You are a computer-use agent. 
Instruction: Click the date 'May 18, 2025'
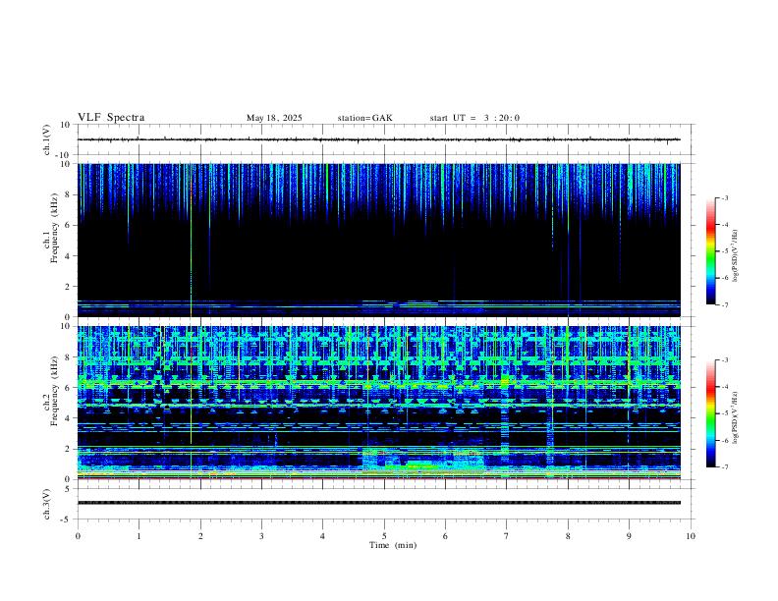pyautogui.click(x=274, y=118)
